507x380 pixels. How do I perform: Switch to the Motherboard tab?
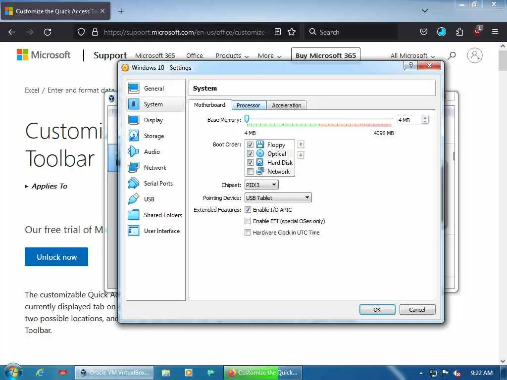[209, 105]
